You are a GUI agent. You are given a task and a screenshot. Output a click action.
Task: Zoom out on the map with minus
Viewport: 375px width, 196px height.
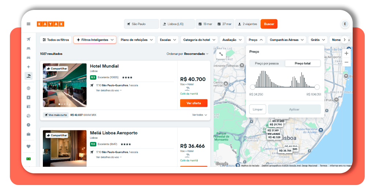[346, 62]
